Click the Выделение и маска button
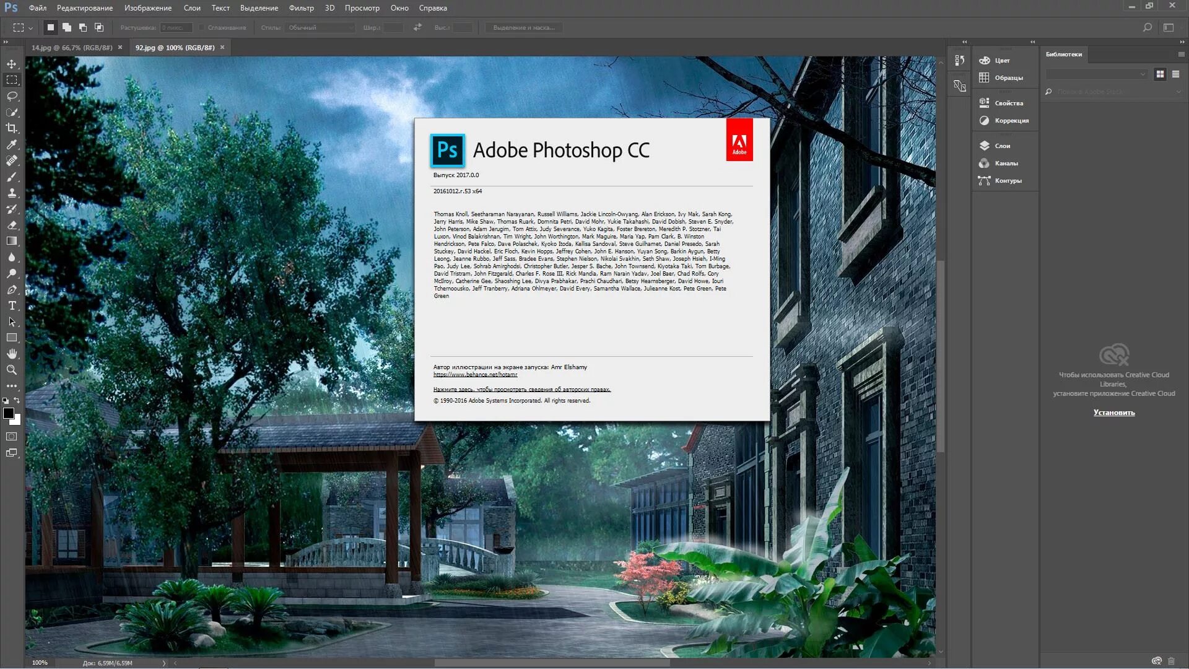The width and height of the screenshot is (1189, 669). (x=524, y=27)
